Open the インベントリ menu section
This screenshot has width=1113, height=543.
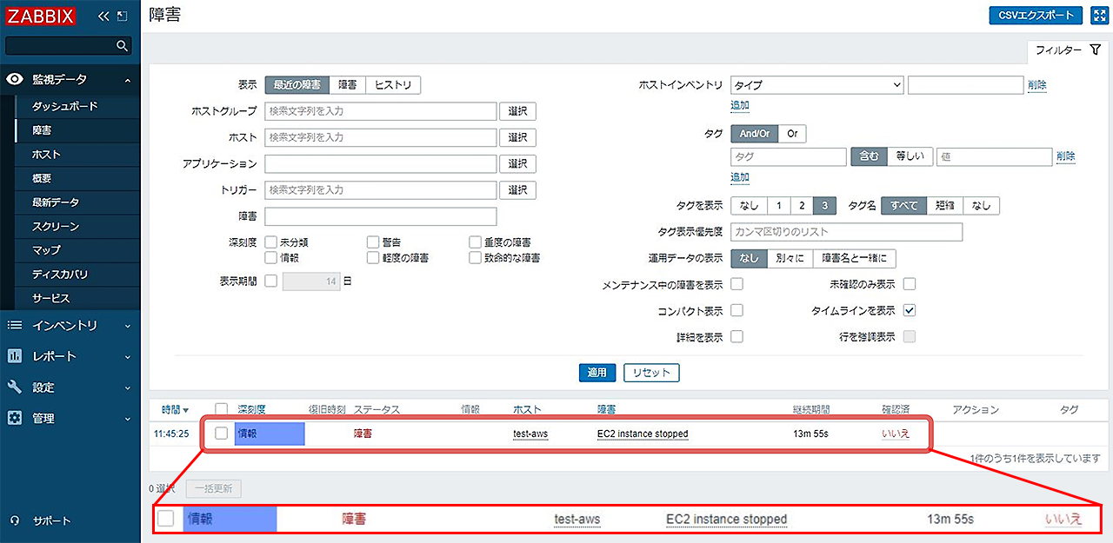click(x=70, y=326)
